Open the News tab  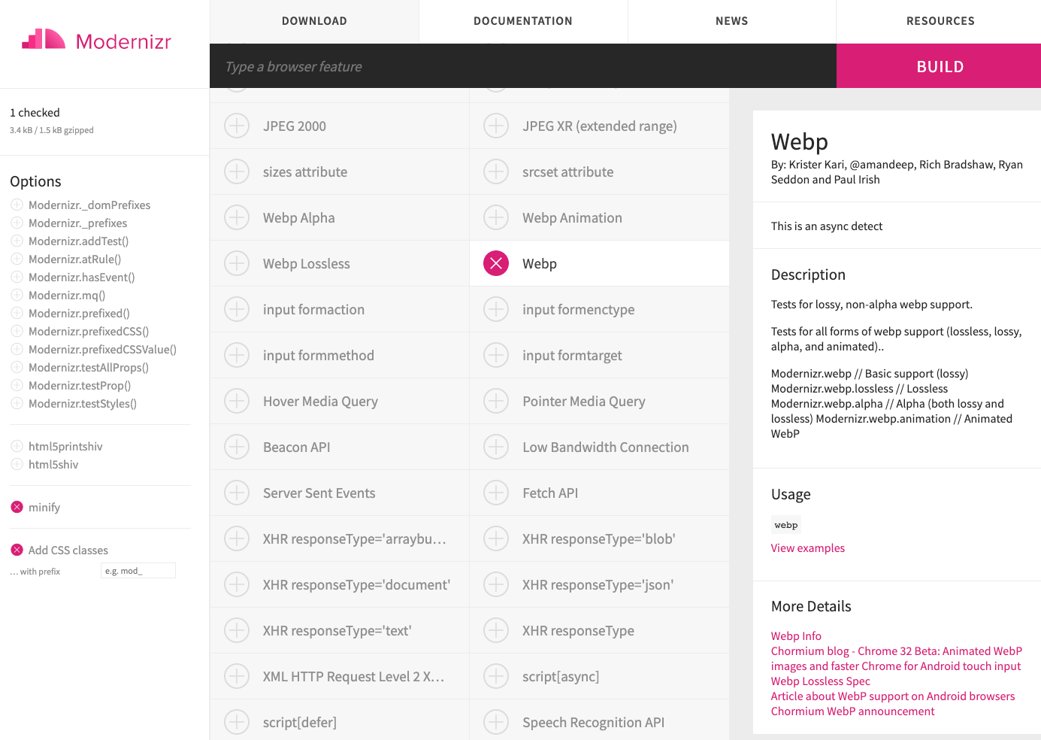pyautogui.click(x=732, y=21)
